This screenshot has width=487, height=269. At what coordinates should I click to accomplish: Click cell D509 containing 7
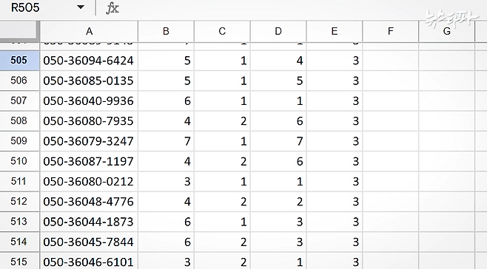tap(278, 141)
